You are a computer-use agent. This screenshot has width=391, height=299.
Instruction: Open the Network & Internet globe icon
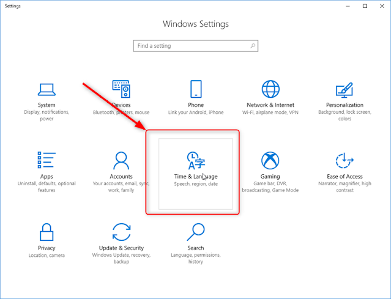click(x=270, y=89)
